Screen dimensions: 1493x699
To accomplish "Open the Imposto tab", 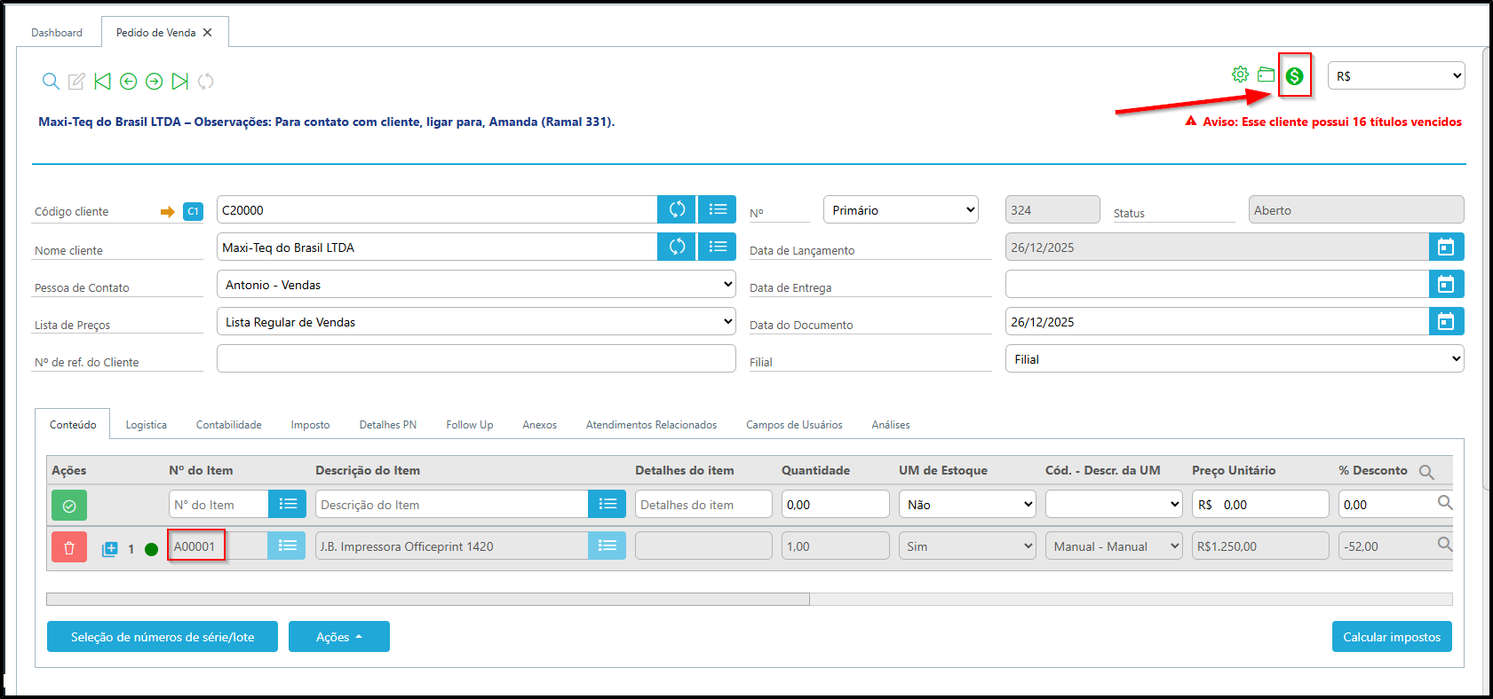I will [x=310, y=425].
